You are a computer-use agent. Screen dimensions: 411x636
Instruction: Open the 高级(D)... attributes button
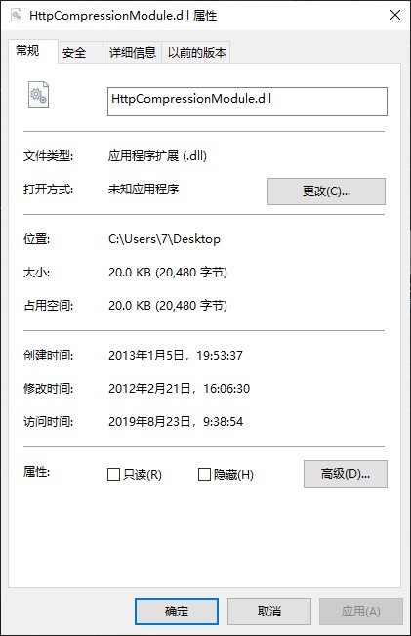(x=346, y=474)
